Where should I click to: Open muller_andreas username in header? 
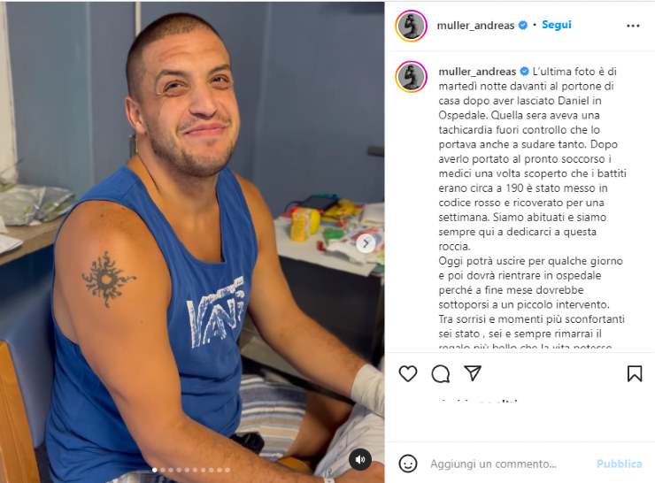point(475,26)
